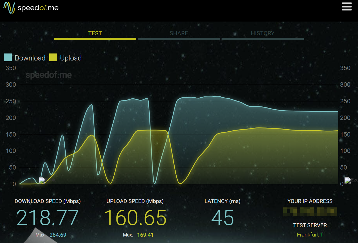Click the blurred IP address field
Screen dimensions: 358x243
310,212
